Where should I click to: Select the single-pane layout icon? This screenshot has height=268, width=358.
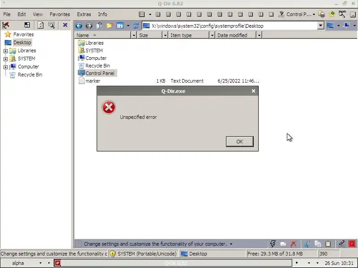(271, 14)
